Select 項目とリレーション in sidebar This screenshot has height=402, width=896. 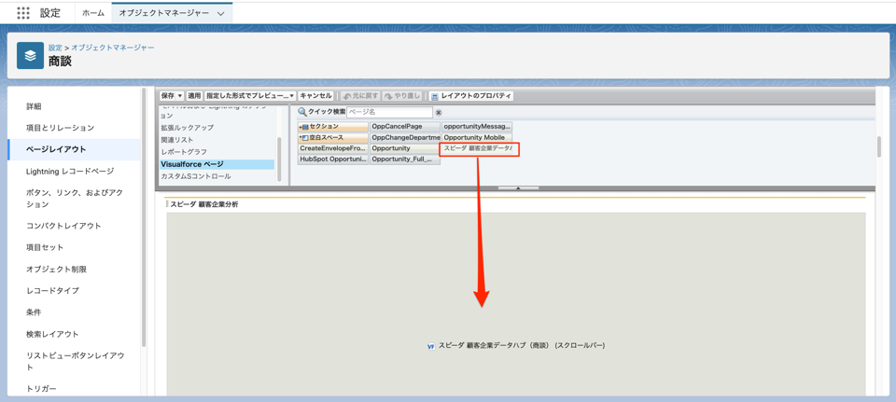coord(60,128)
